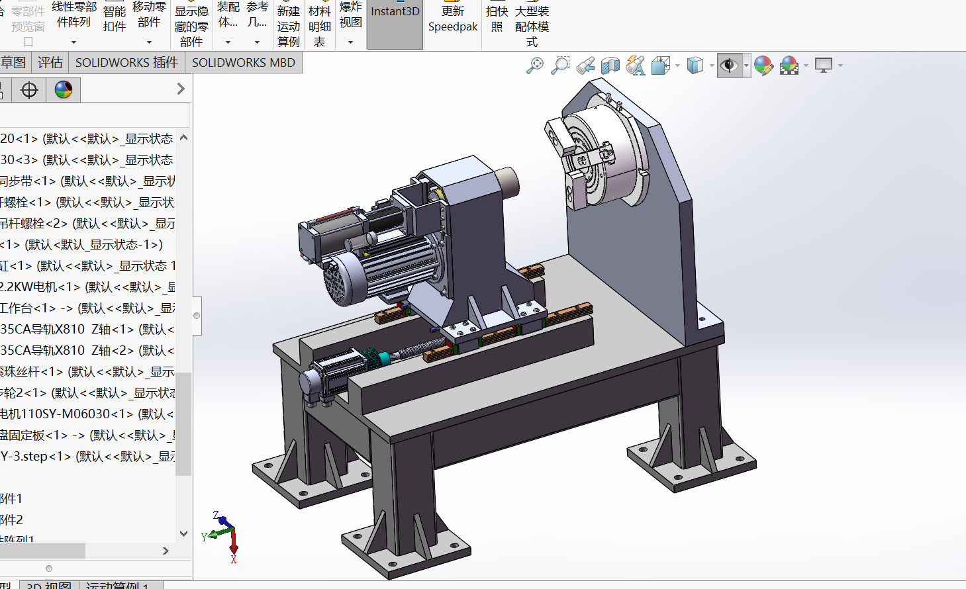Switch to the SOLIDWORKS MBD tab
Viewport: 966px width, 589px height.
point(243,63)
